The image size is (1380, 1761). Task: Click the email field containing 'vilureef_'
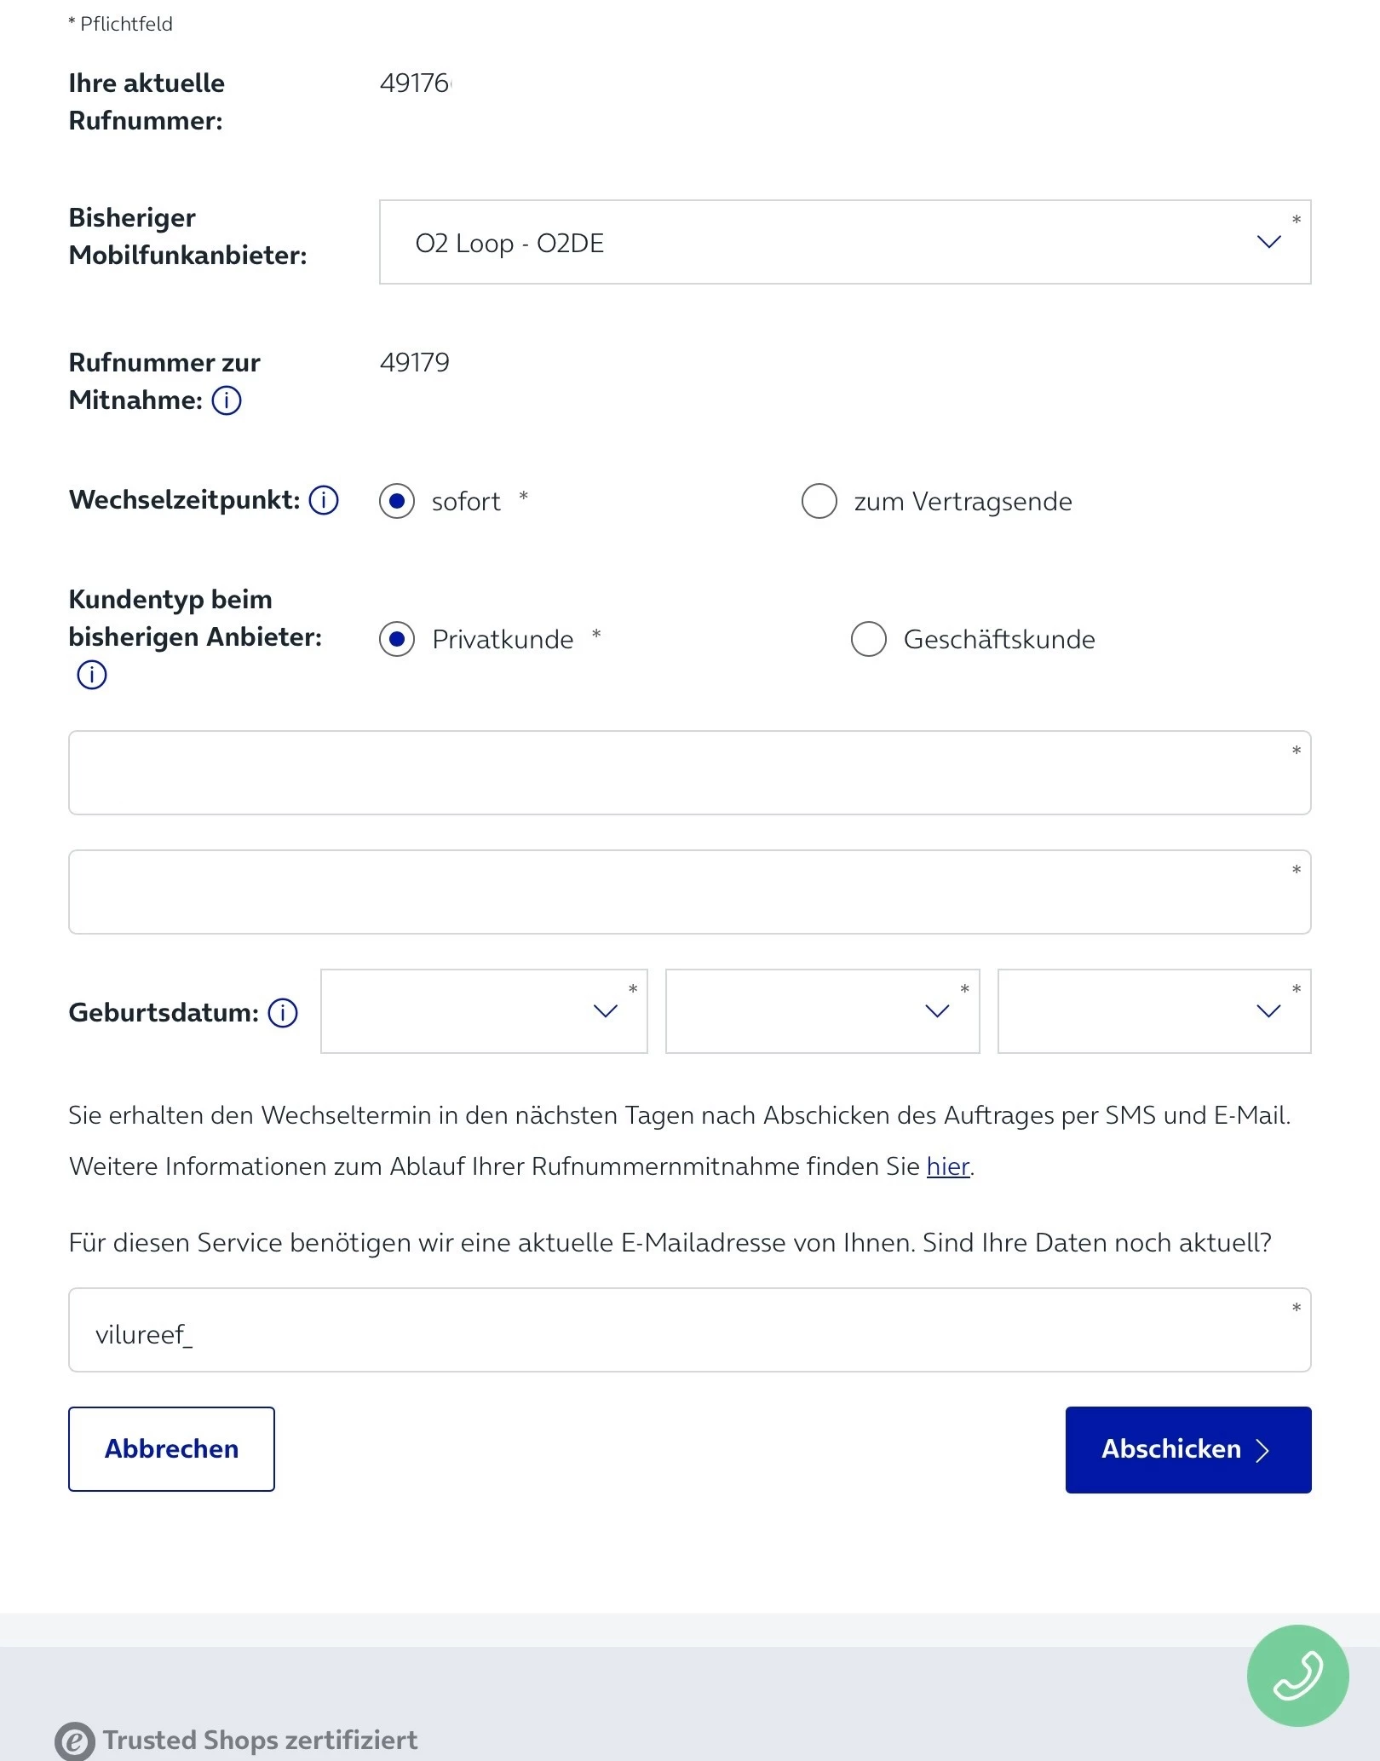click(x=689, y=1330)
